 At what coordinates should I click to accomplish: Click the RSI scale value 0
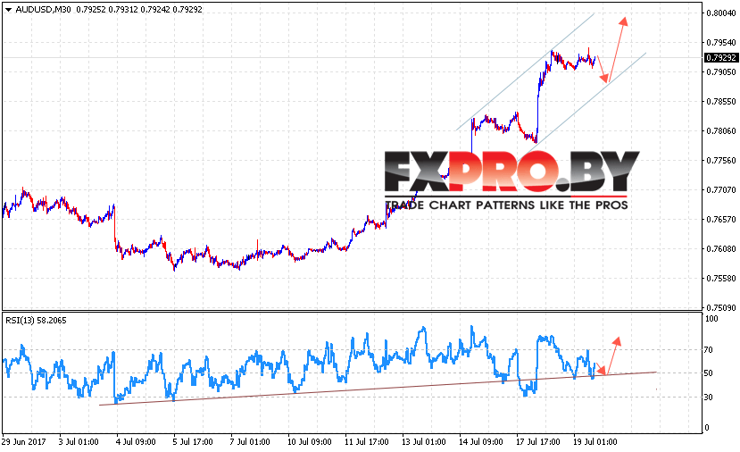(706, 428)
